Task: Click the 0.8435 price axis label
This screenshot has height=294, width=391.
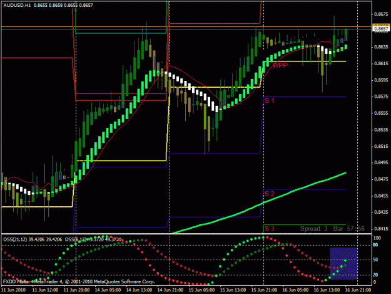Action: click(381, 212)
